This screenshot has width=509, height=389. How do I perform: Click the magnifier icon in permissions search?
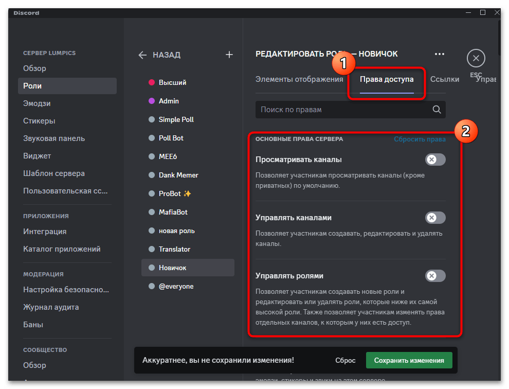[437, 110]
